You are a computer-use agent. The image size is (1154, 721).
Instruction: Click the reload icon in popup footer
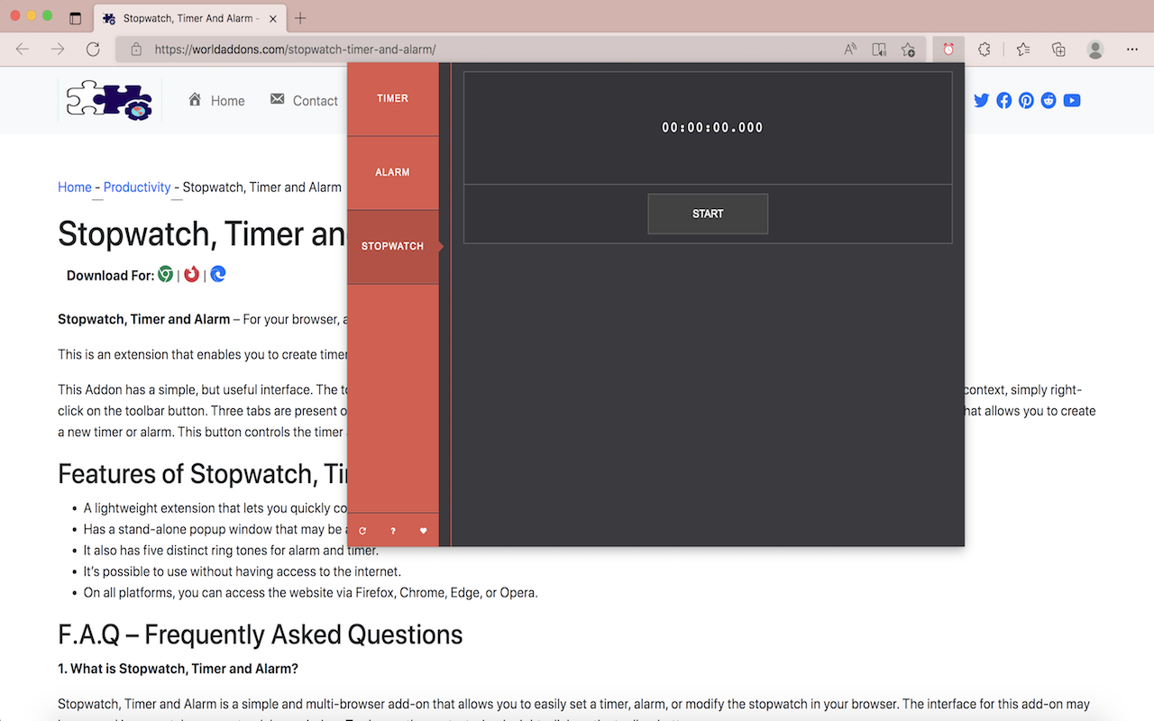pos(362,531)
